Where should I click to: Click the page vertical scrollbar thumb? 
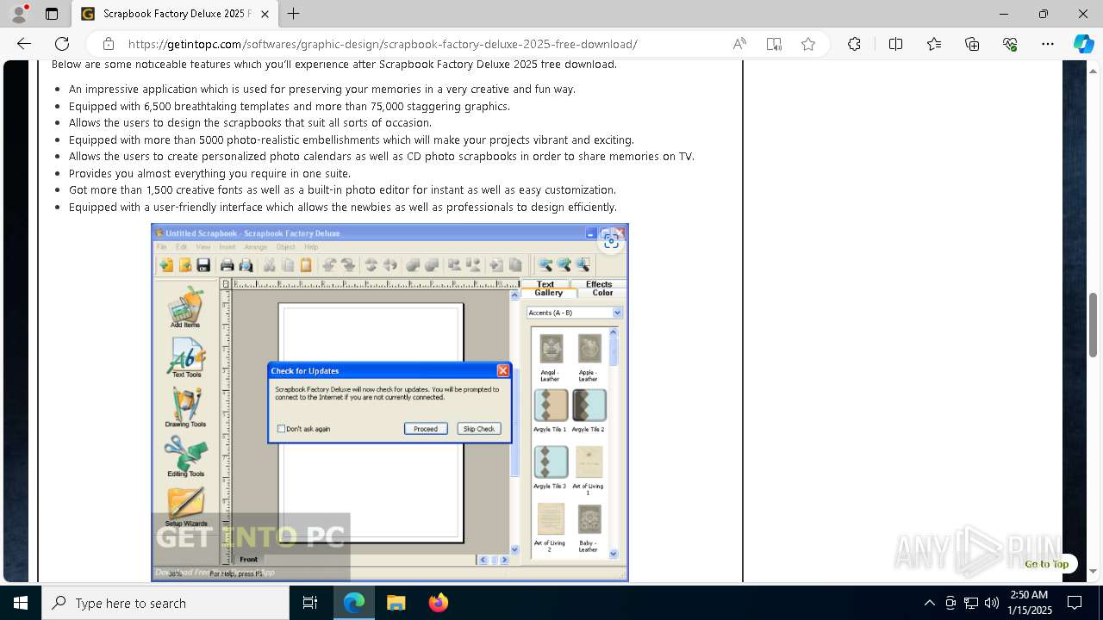(1094, 325)
